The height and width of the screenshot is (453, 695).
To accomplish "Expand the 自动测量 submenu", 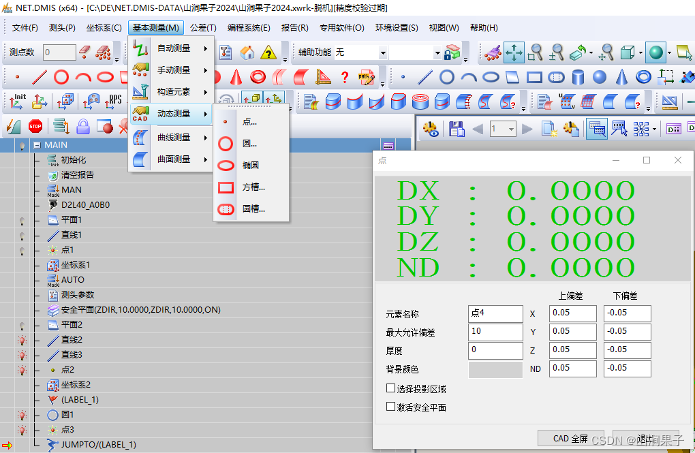I will click(172, 48).
